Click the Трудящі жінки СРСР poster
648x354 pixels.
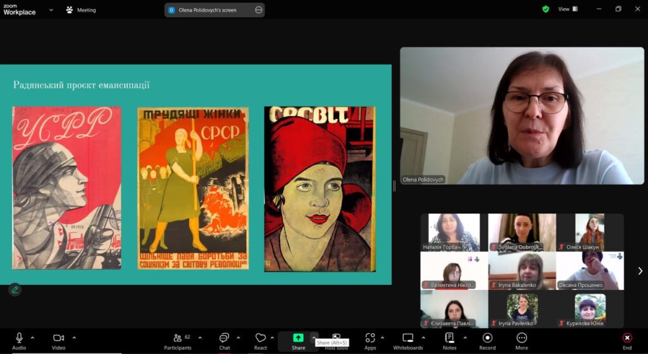[193, 188]
